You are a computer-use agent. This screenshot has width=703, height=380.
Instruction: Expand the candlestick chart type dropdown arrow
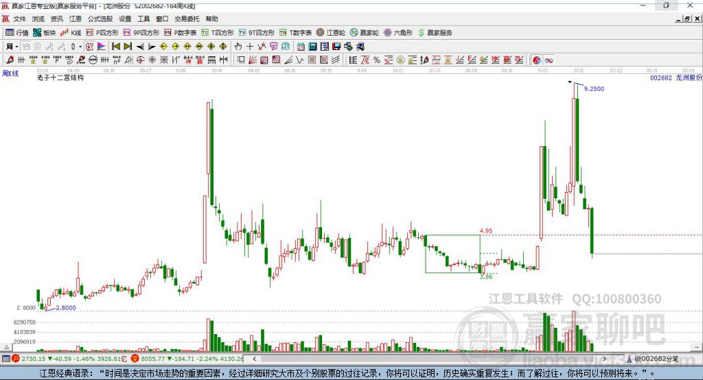pos(80,47)
